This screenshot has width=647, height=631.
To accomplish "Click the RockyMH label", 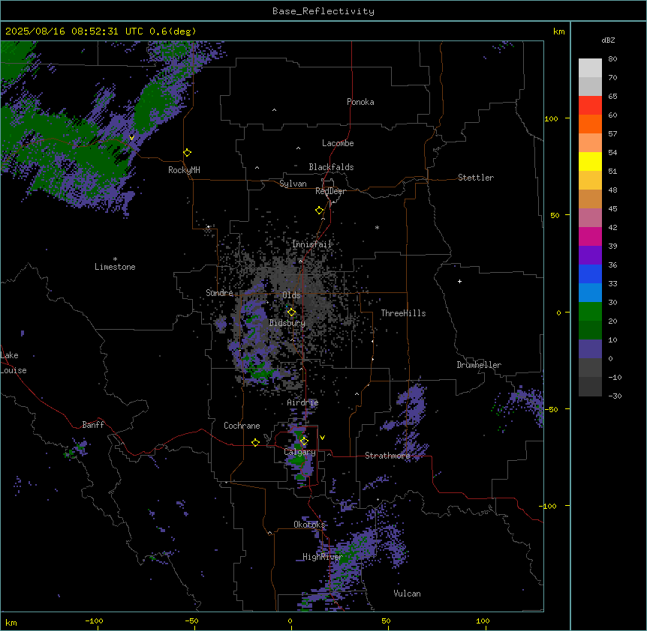I will (184, 170).
